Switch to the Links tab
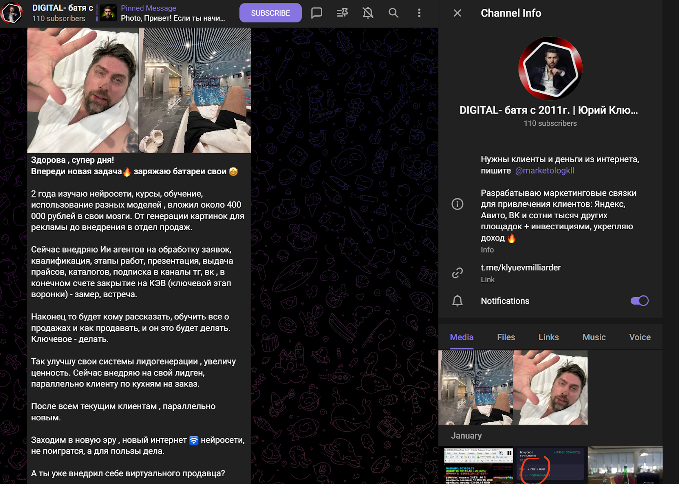 pyautogui.click(x=548, y=337)
